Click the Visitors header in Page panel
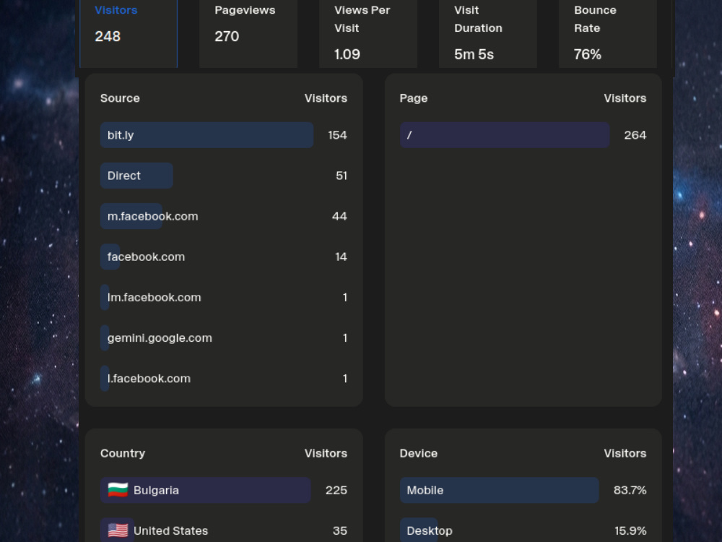Screen dimensions: 722x542 (625, 98)
